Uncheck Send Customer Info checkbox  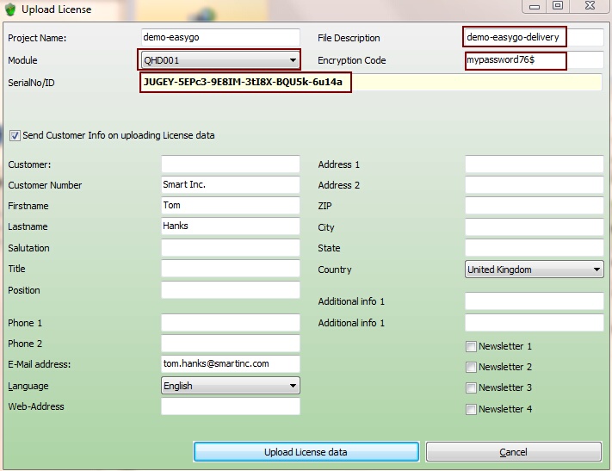[15, 135]
